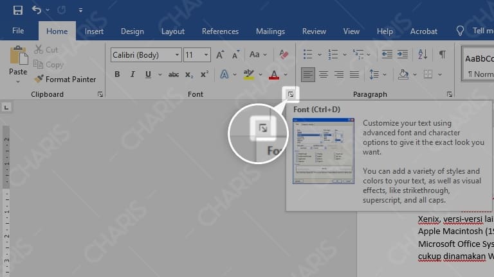Click the Paste clipboard icon
Screen dimensions: 494x277
click(18, 56)
